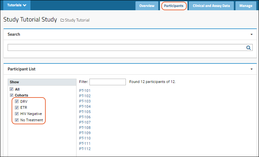The height and width of the screenshot is (157, 259).
Task: Uncheck the ETR cohort checkbox
Action: pos(17,107)
